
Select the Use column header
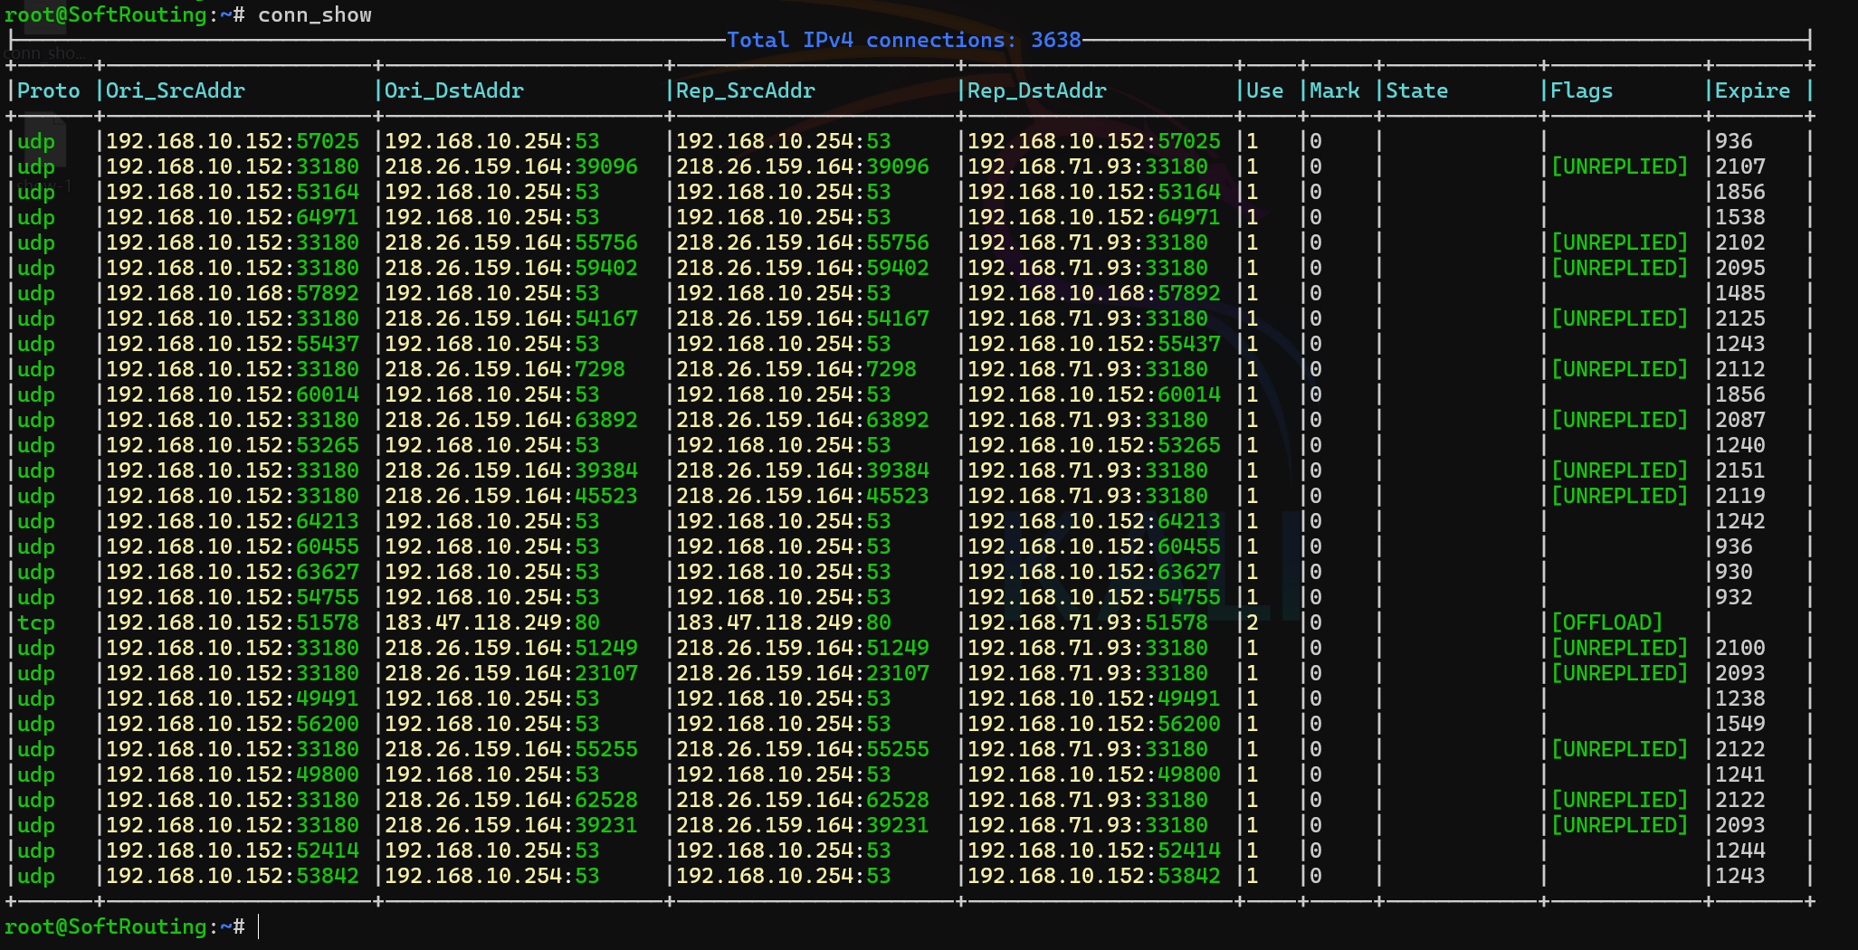(1264, 90)
